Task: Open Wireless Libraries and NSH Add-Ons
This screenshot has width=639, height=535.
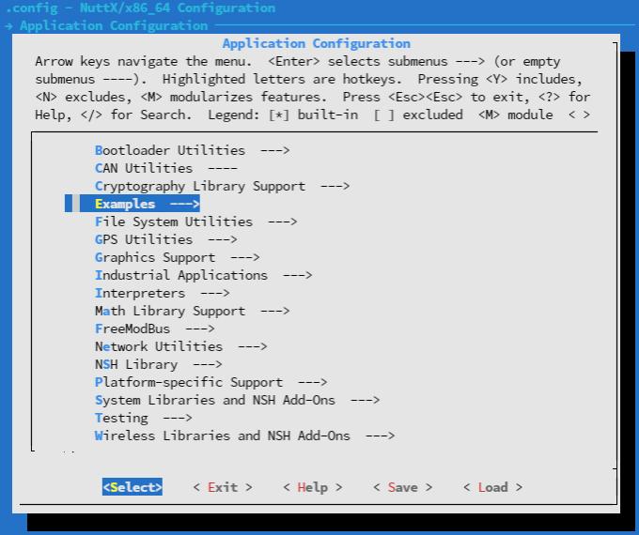Action: click(x=244, y=436)
